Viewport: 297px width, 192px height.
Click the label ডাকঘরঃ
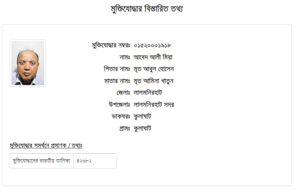click(121, 116)
